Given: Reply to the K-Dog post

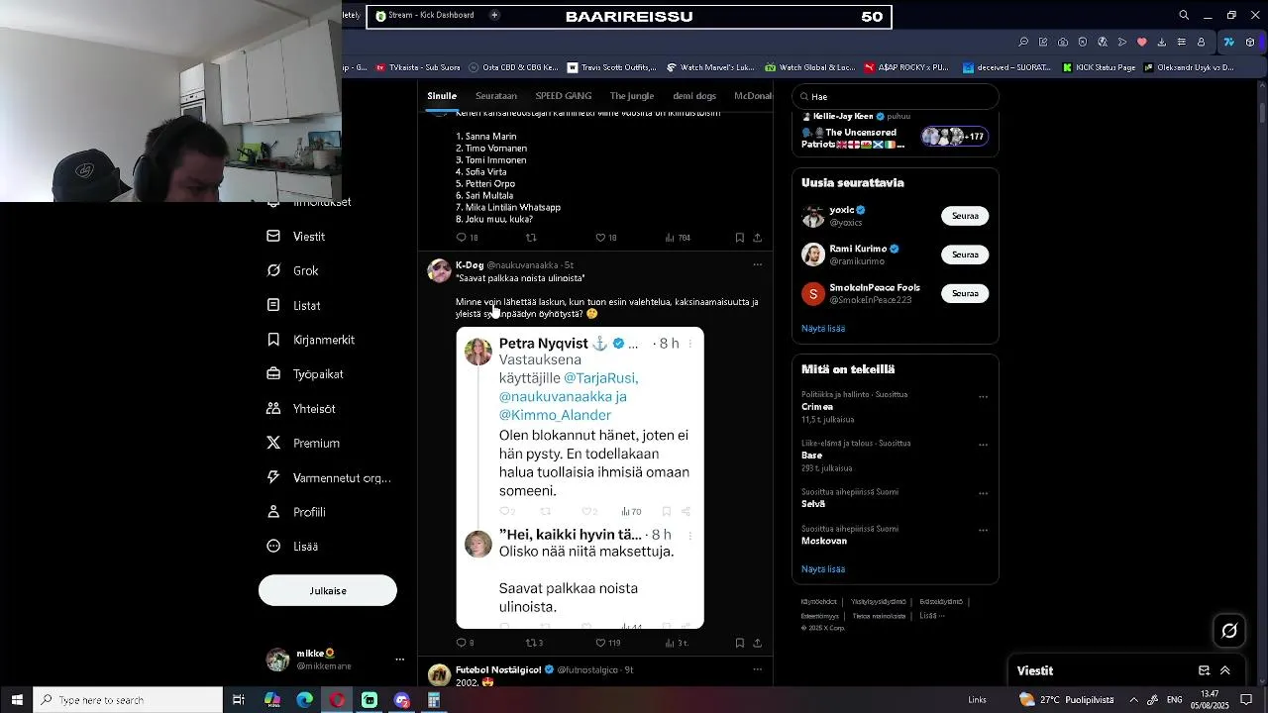Looking at the screenshot, I should 461,643.
